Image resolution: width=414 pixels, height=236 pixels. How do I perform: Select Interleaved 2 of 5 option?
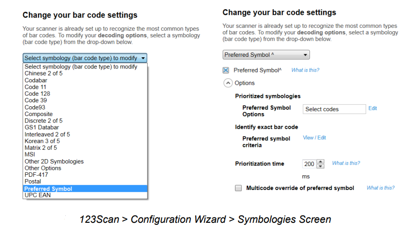tap(47, 134)
